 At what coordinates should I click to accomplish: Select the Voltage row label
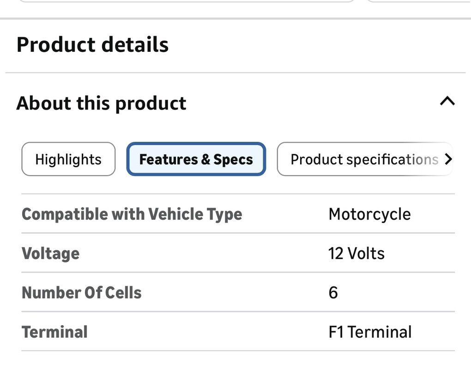(50, 254)
